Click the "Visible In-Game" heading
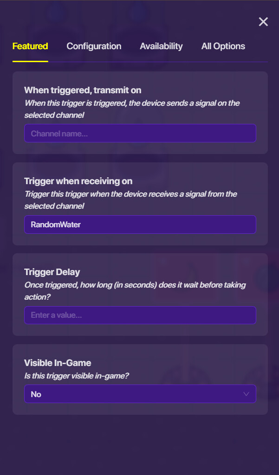 point(58,363)
